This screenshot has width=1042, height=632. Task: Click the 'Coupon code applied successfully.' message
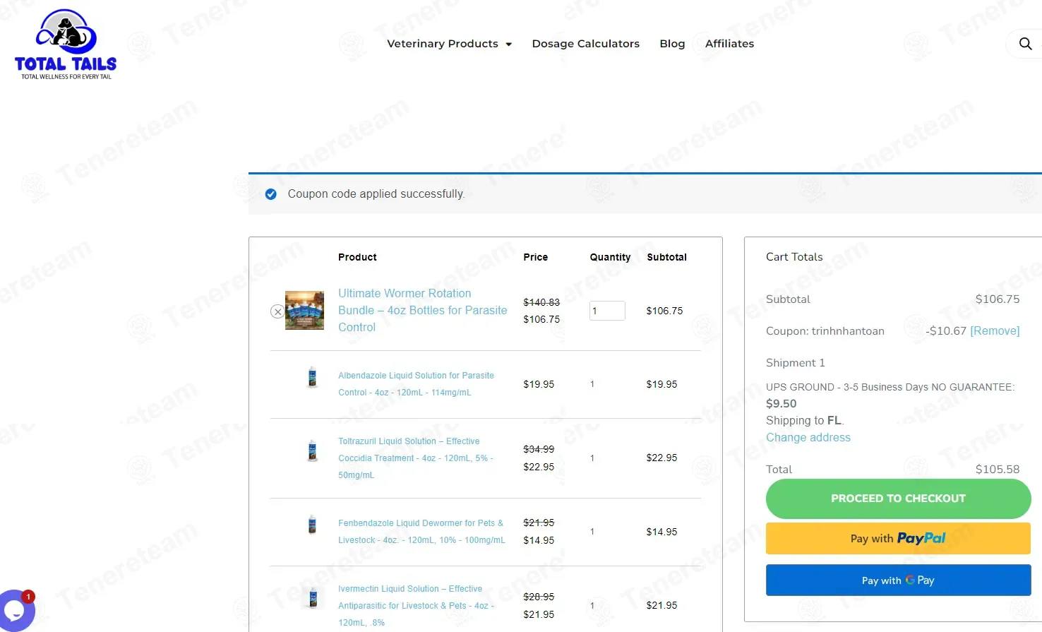(376, 193)
